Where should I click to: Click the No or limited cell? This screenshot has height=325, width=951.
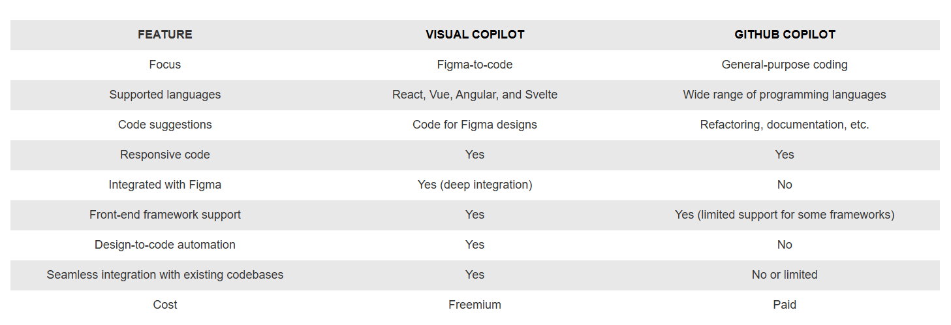[785, 275]
